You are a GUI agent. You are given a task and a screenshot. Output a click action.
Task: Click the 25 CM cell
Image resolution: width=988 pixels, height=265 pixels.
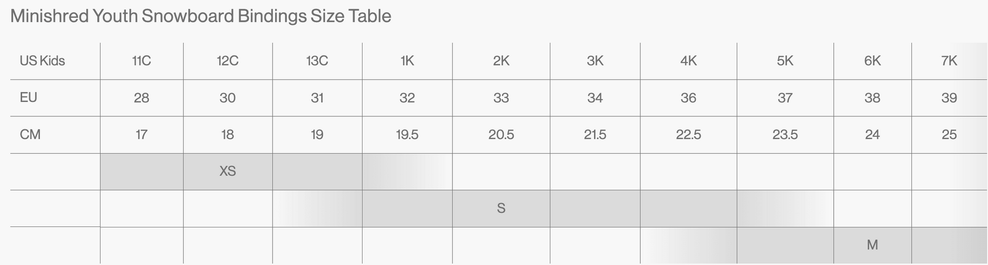click(949, 135)
